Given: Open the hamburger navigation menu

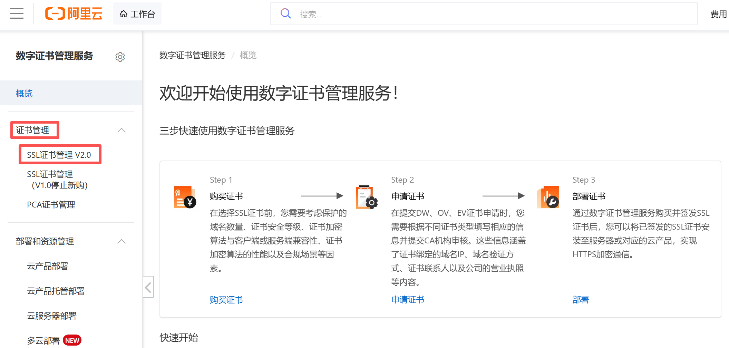Looking at the screenshot, I should tap(17, 14).
